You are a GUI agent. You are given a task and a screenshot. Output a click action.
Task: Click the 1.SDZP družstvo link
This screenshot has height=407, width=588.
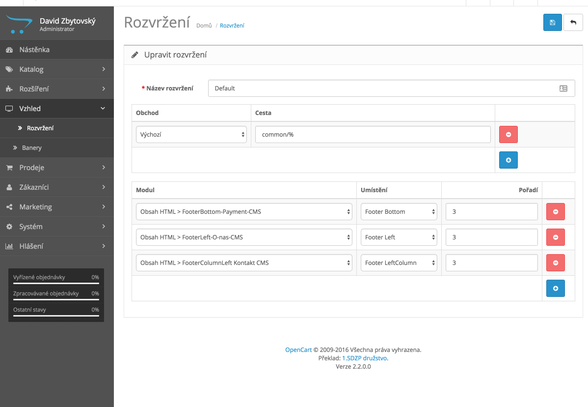365,358
